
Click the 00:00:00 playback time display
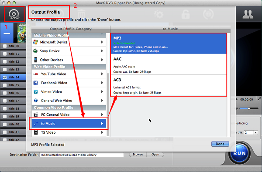pos(246,100)
